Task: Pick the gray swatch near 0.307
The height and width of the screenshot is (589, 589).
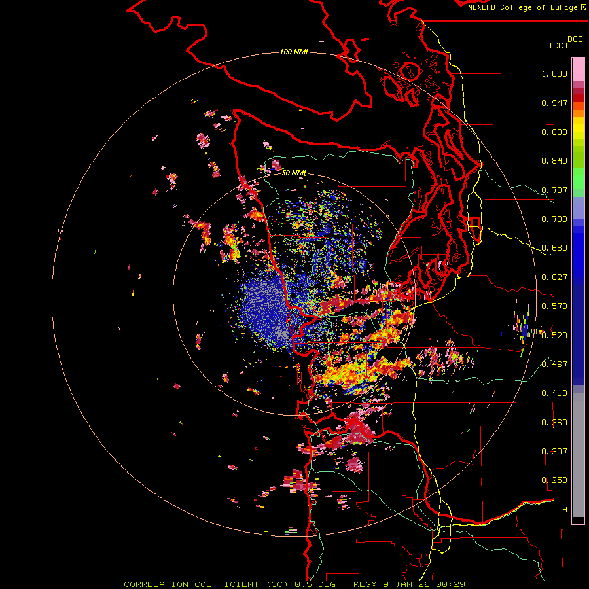Action: pos(578,455)
